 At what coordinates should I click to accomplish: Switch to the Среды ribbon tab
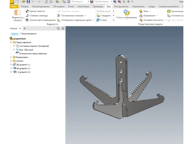[152, 6]
